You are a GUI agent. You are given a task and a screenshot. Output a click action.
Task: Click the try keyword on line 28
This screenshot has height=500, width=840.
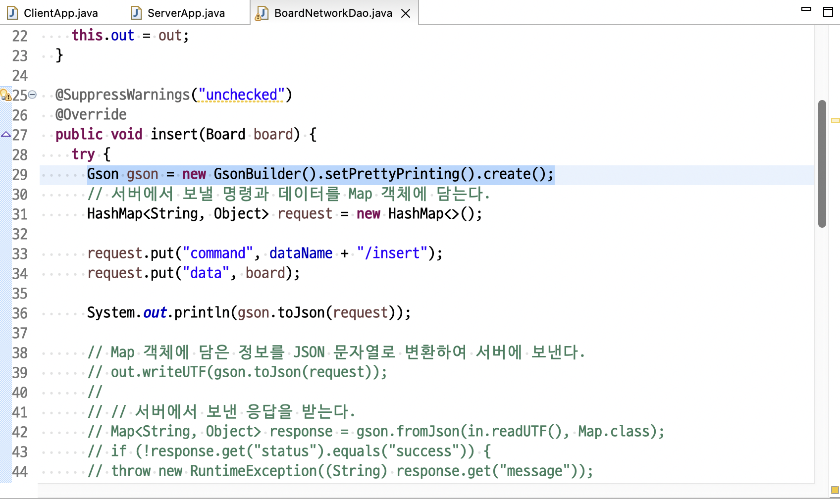[83, 154]
